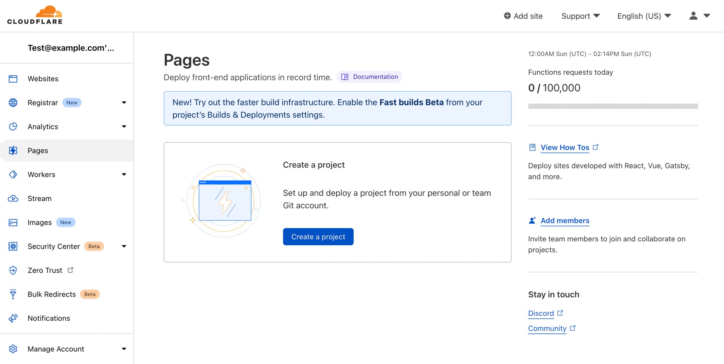Screen dimensions: 724x364
Task: Click the external link icon beside Discord
Action: tap(560, 313)
